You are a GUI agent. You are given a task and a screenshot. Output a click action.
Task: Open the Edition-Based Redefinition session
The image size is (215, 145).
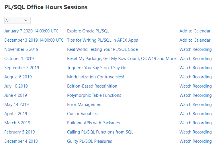pyautogui.click(x=92, y=86)
